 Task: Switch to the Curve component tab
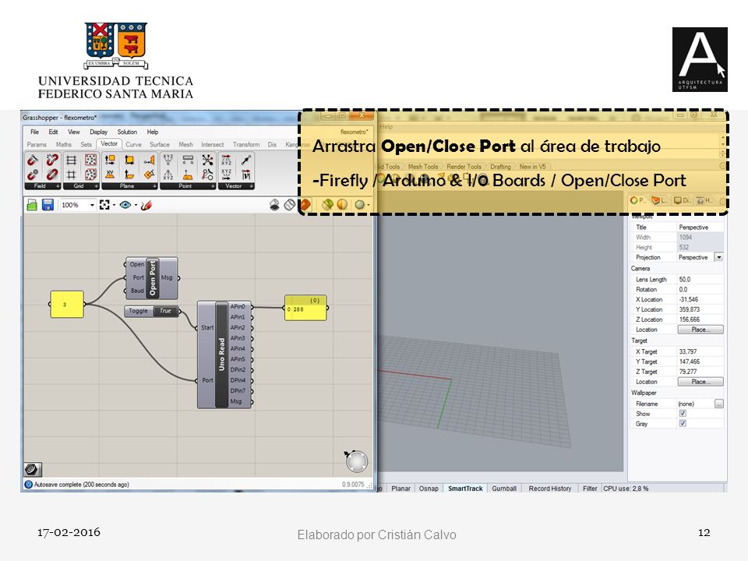(x=133, y=145)
